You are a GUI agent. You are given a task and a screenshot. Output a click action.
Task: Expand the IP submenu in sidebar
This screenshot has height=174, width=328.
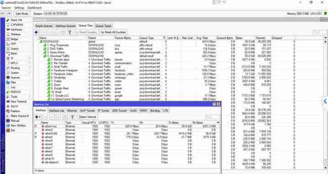click(x=12, y=58)
